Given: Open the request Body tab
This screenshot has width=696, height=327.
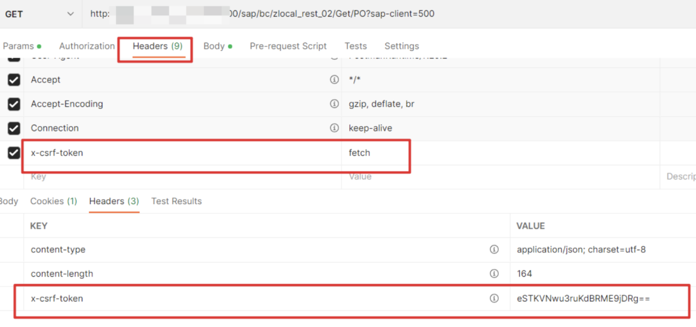Looking at the screenshot, I should click(214, 46).
